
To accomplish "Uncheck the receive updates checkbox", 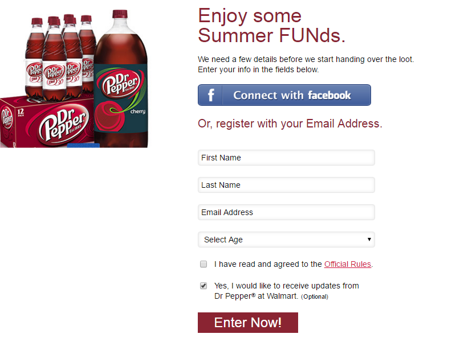I will coord(203,286).
